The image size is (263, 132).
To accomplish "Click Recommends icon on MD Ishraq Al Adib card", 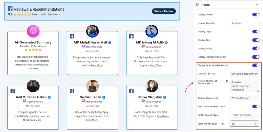I will click(143, 46).
